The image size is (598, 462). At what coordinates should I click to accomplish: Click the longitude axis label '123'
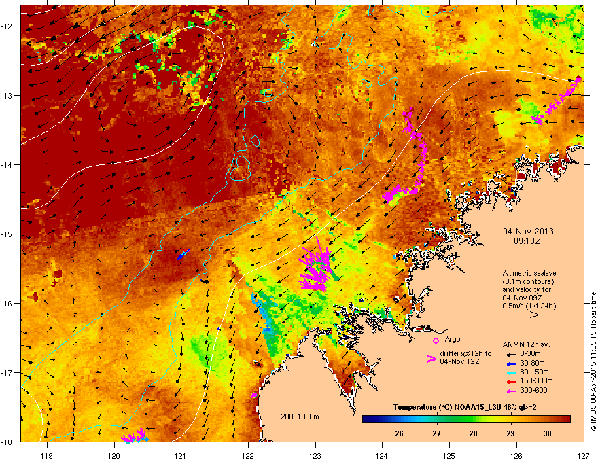[x=315, y=455]
